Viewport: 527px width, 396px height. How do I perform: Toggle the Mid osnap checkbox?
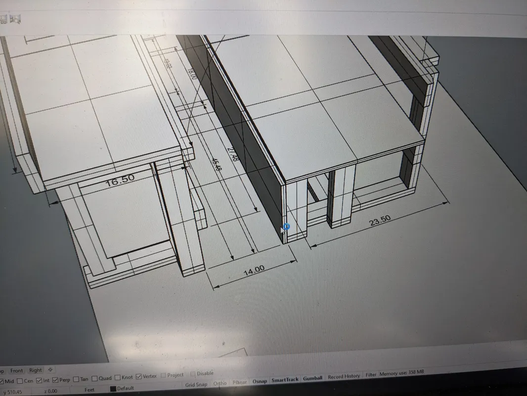1,381
